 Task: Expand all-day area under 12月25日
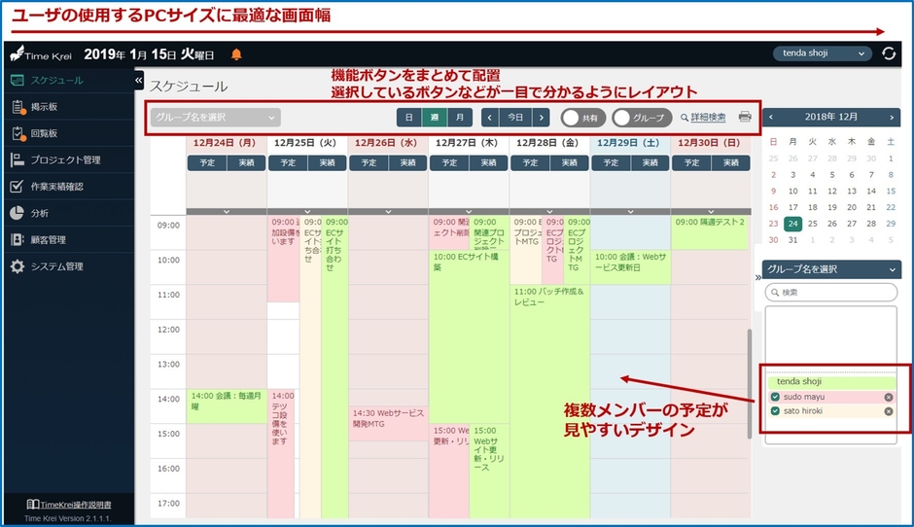pyautogui.click(x=307, y=212)
